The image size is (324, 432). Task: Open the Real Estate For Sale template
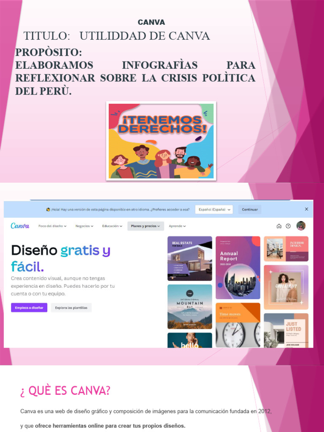click(190, 259)
